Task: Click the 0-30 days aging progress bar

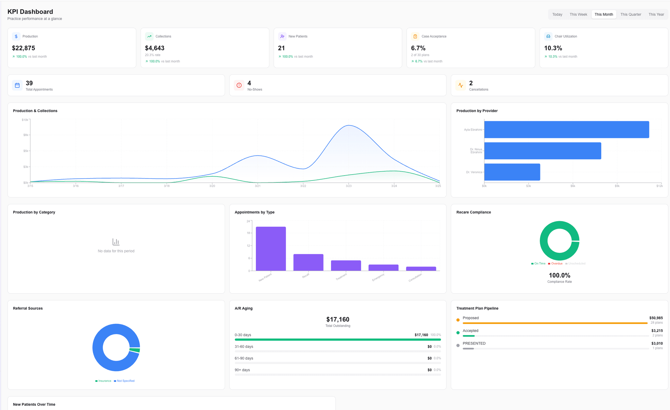Action: point(338,339)
